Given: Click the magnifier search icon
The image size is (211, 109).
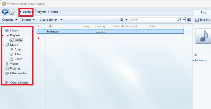Looking at the screenshot, I should click(179, 20).
